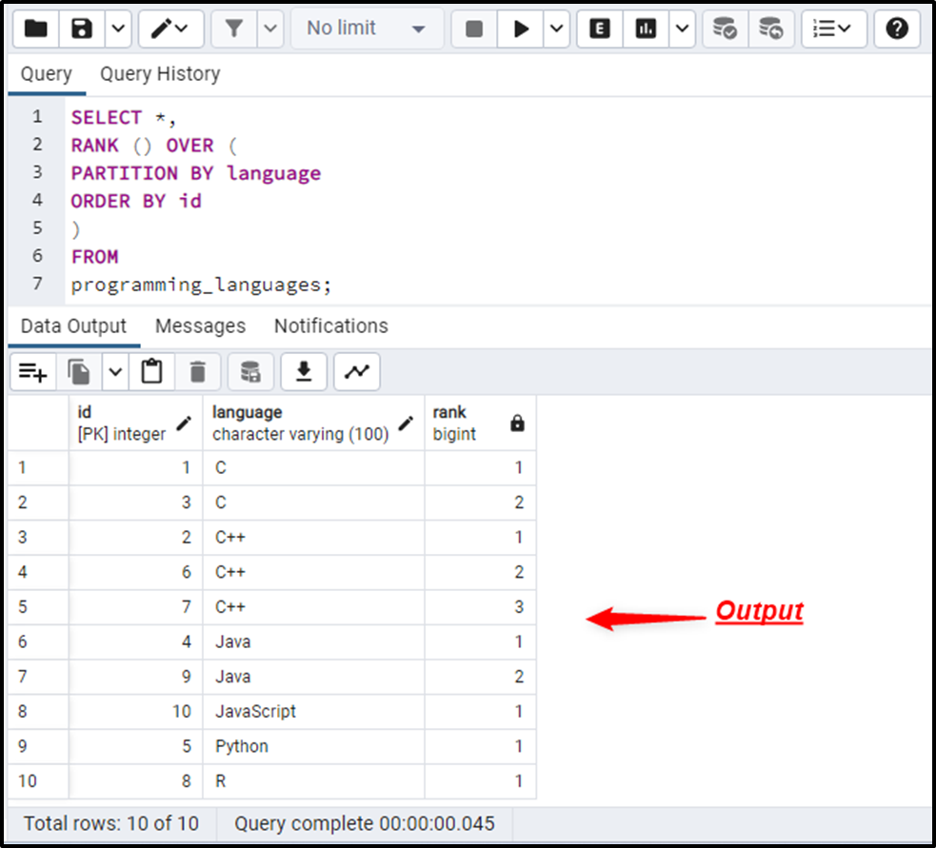The width and height of the screenshot is (936, 848).
Task: Execute the query with the play button
Action: click(519, 29)
